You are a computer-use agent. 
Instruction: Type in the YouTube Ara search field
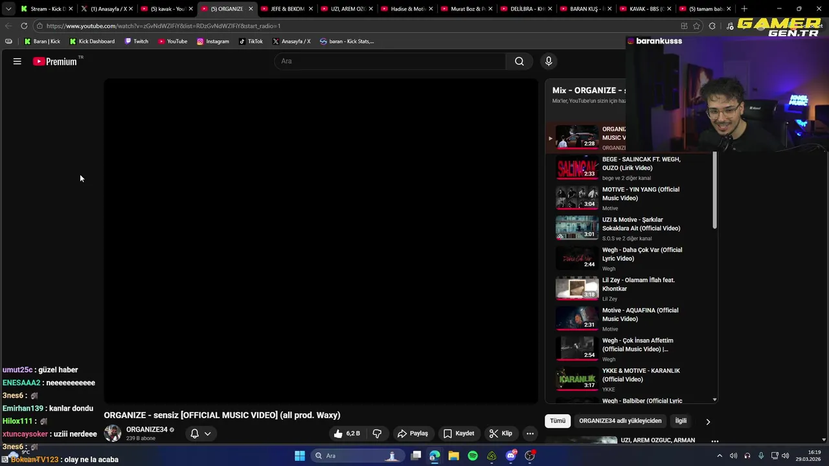(390, 61)
